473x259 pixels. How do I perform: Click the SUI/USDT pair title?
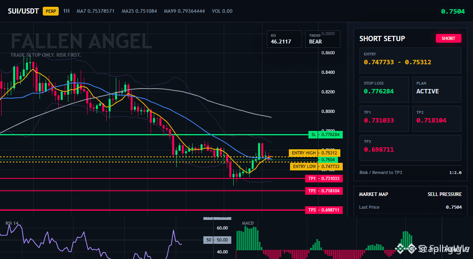point(23,11)
